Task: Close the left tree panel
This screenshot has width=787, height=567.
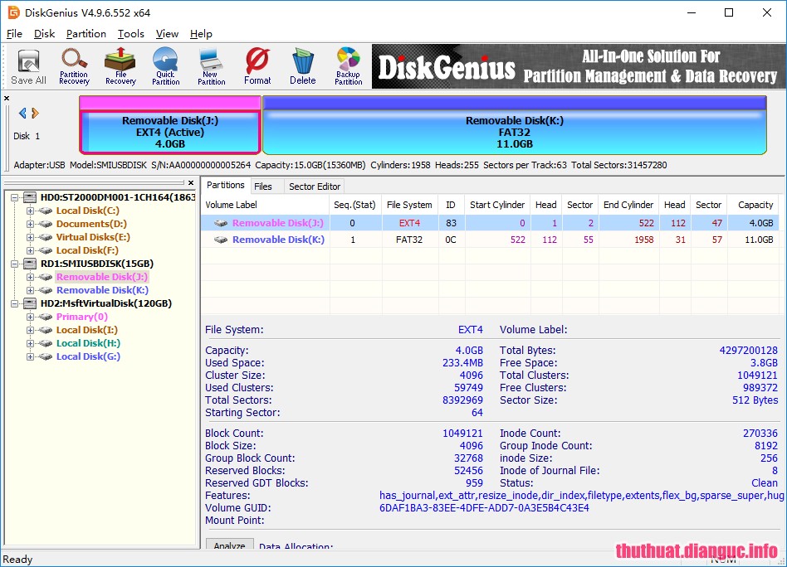Action: coord(191,183)
